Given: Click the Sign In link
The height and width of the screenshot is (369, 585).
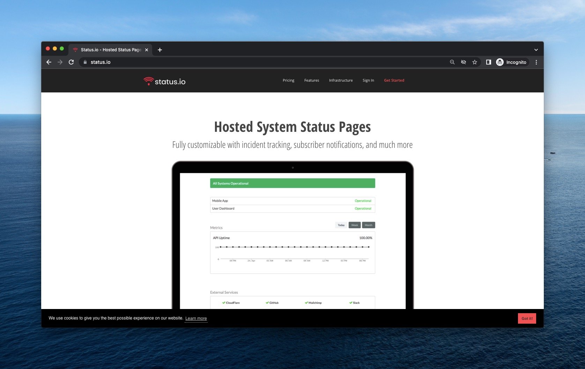Looking at the screenshot, I should [x=368, y=80].
